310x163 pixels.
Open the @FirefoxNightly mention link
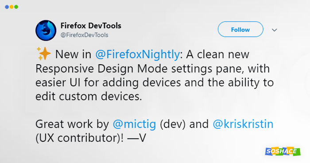tap(137, 54)
